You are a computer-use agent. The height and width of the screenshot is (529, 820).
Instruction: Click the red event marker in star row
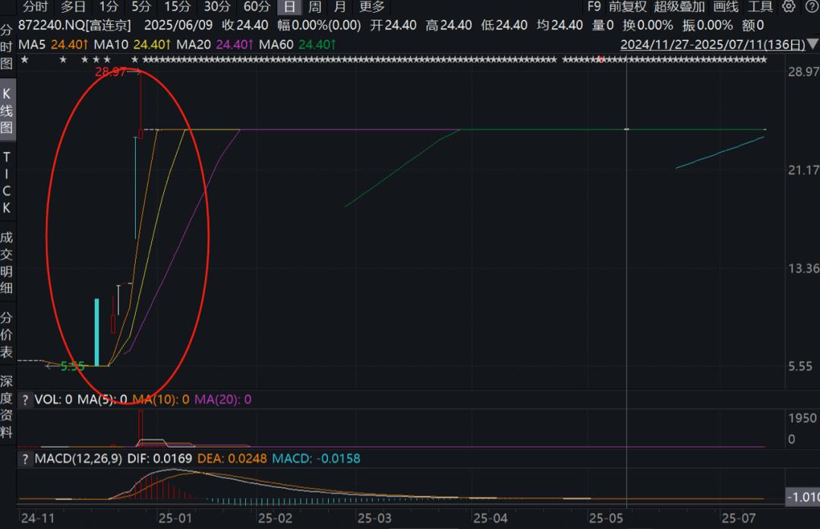tap(601, 60)
